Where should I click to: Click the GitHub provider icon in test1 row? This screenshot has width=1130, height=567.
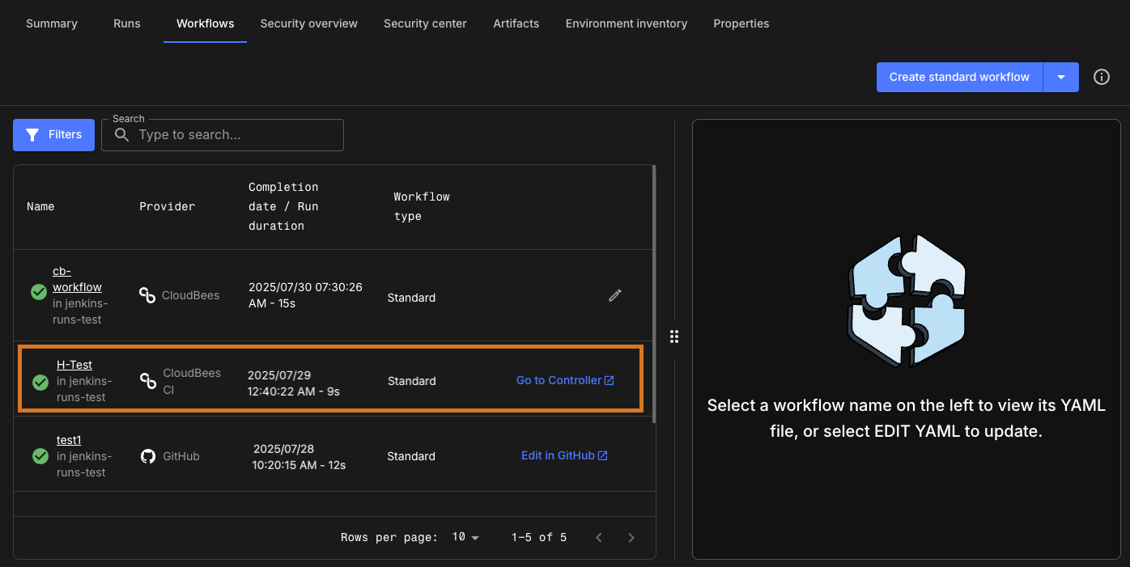148,456
